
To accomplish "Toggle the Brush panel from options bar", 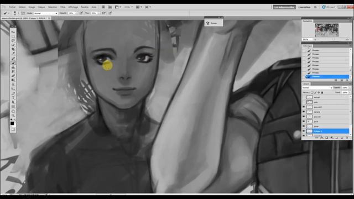I will [x=23, y=13].
